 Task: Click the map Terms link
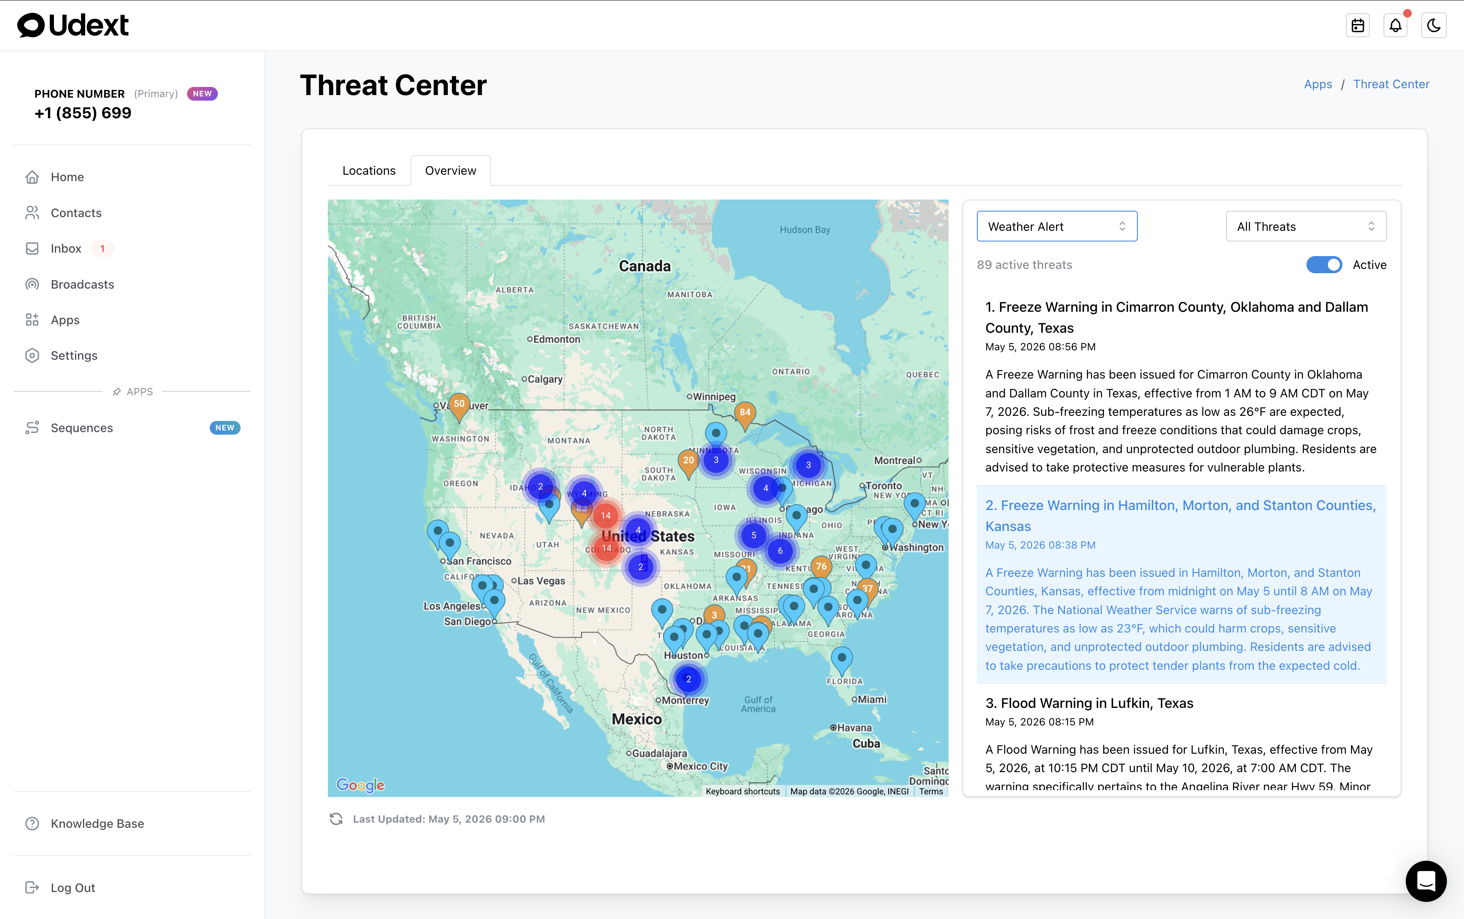click(x=931, y=791)
